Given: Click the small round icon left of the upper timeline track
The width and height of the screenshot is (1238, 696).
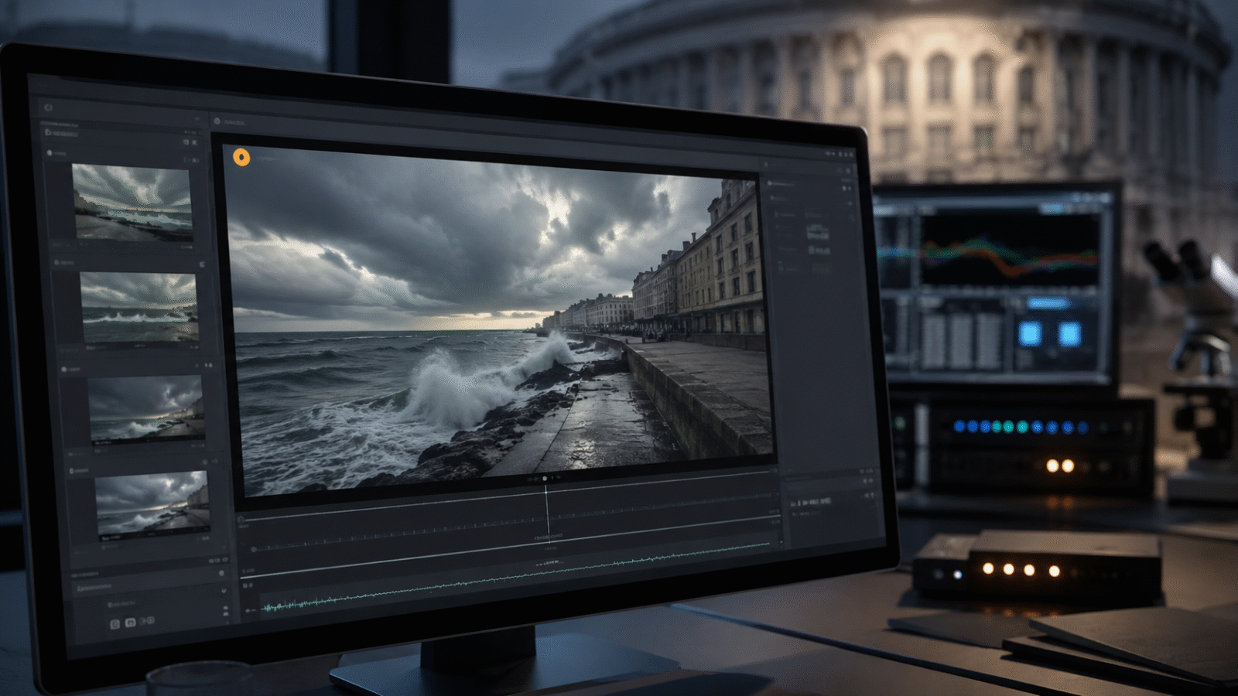Looking at the screenshot, I should (x=241, y=520).
